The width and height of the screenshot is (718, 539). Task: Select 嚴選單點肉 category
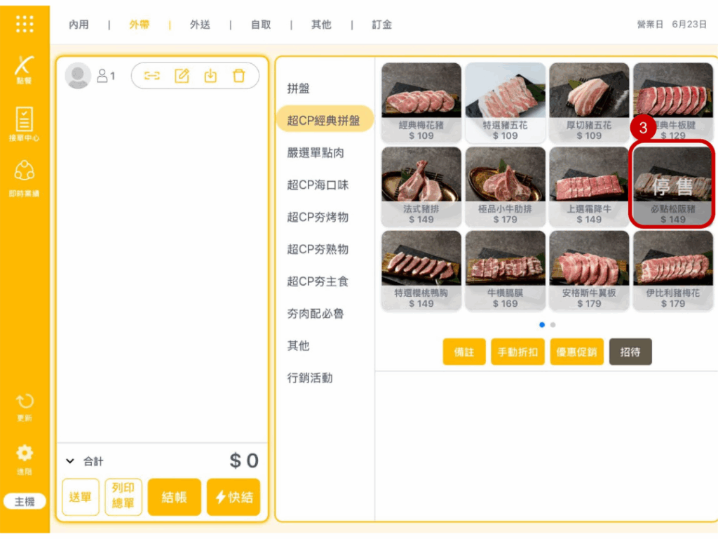(x=316, y=153)
